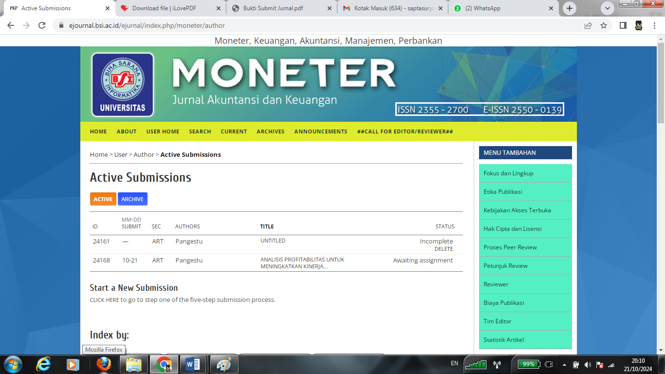Close the Active Submissions tab
This screenshot has width=665, height=374.
tap(107, 8)
